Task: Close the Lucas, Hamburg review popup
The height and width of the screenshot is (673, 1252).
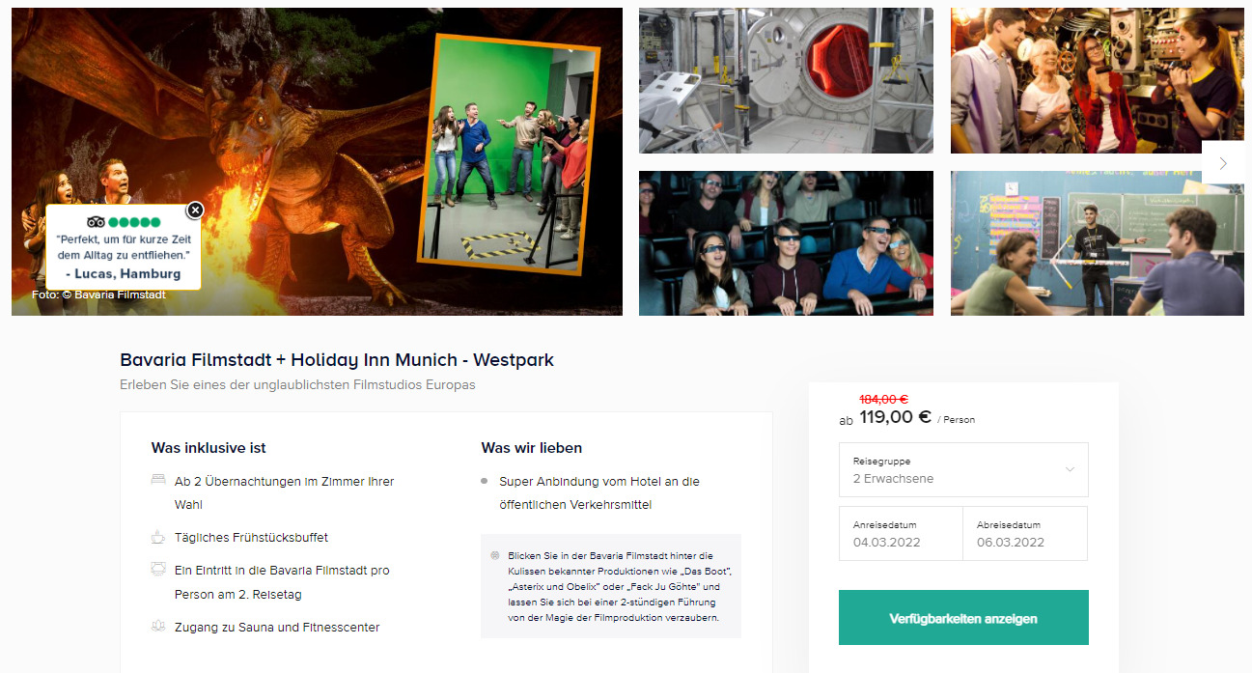Action: tap(195, 210)
